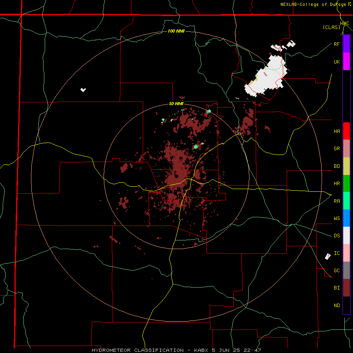Click the UK magenta legend swatch
The height and width of the screenshot is (353, 353).
click(x=346, y=62)
